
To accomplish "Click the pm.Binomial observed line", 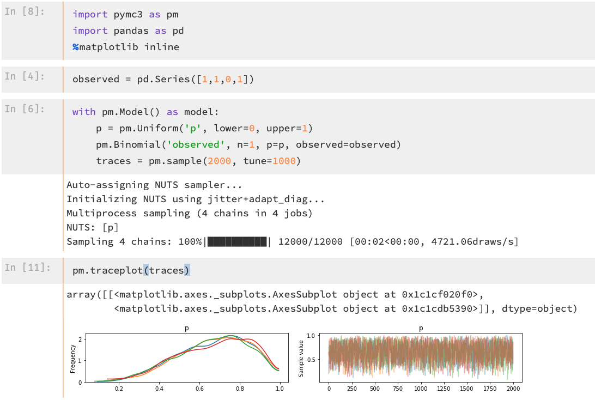I will coord(248,144).
